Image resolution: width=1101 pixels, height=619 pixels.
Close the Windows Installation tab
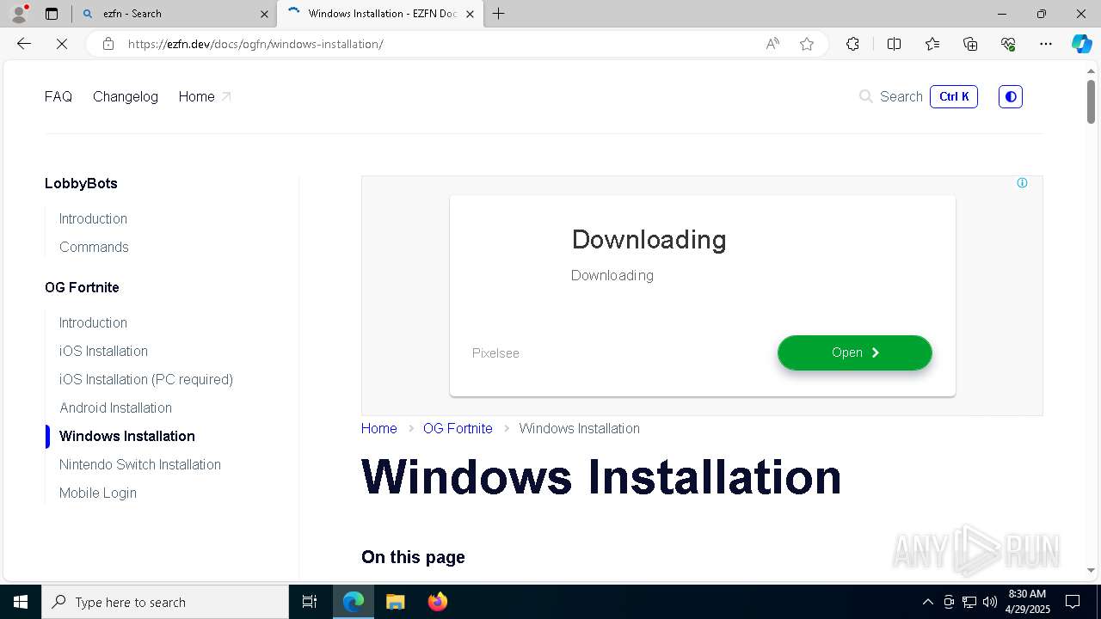[470, 14]
